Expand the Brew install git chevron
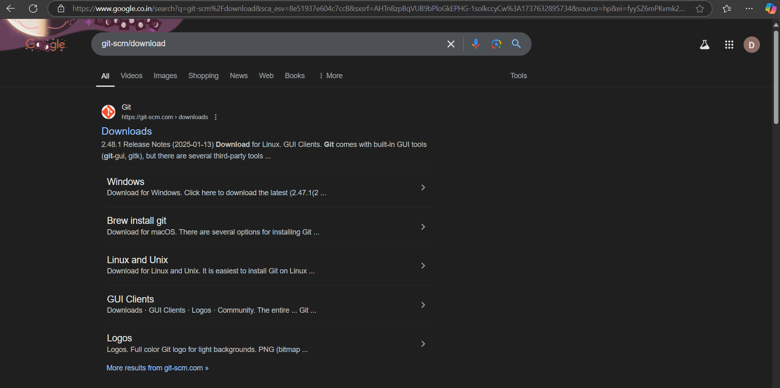780x388 pixels. click(x=423, y=227)
